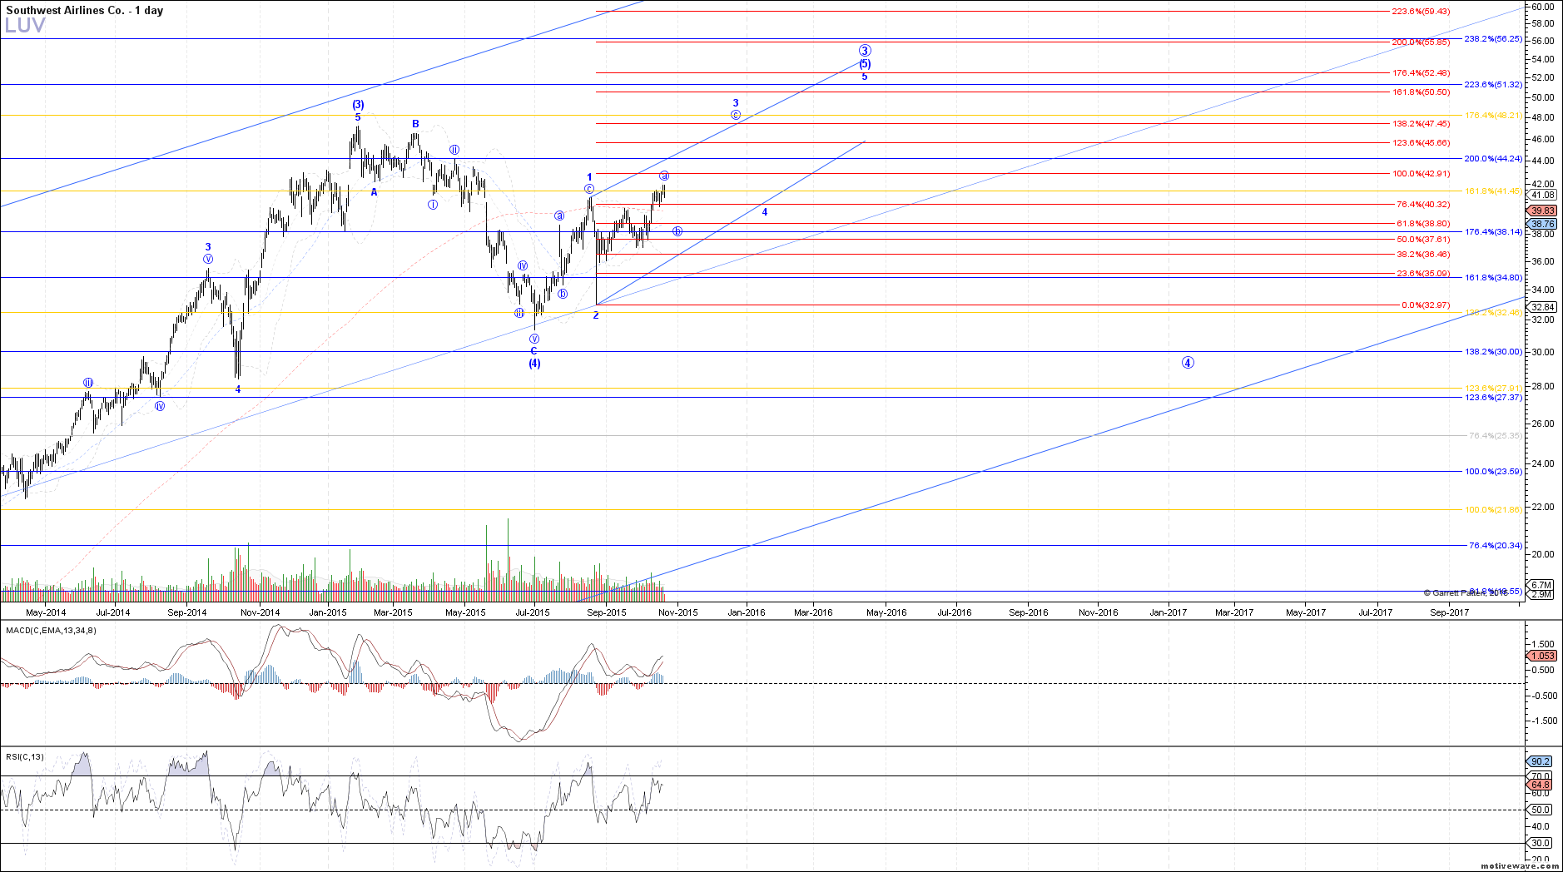Select the (3) wave label at the top
Viewport: 1563px width, 872px height.
(358, 105)
